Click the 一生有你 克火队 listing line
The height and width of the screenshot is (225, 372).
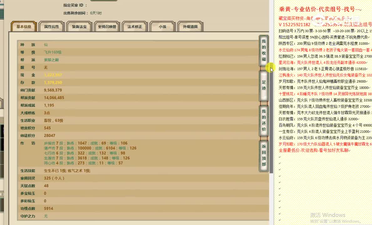coord(324,132)
